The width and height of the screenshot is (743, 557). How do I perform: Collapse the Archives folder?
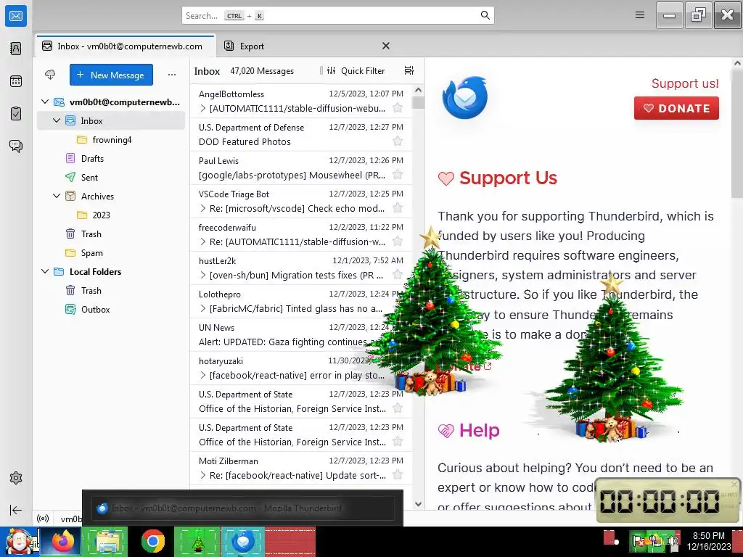pyautogui.click(x=57, y=196)
